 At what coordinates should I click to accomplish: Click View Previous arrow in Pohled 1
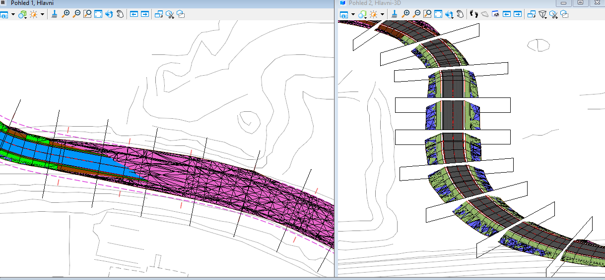click(134, 14)
